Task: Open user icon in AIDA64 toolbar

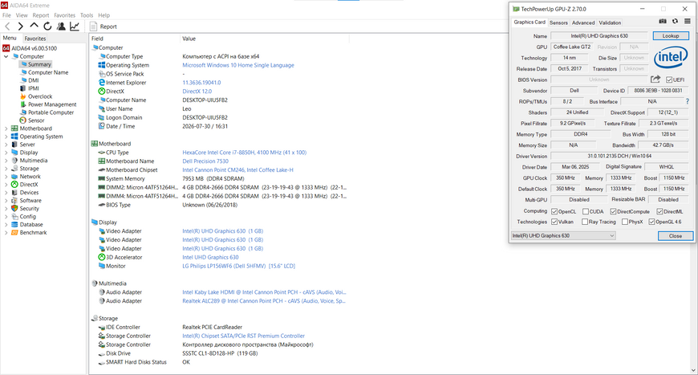Action: (61, 26)
